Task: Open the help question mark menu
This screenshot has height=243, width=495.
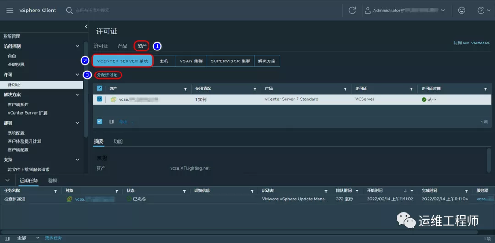Action: pos(481,10)
